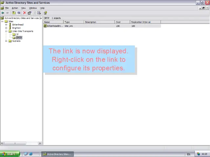
Task: Sort by the Type column header
Action: click(73, 22)
